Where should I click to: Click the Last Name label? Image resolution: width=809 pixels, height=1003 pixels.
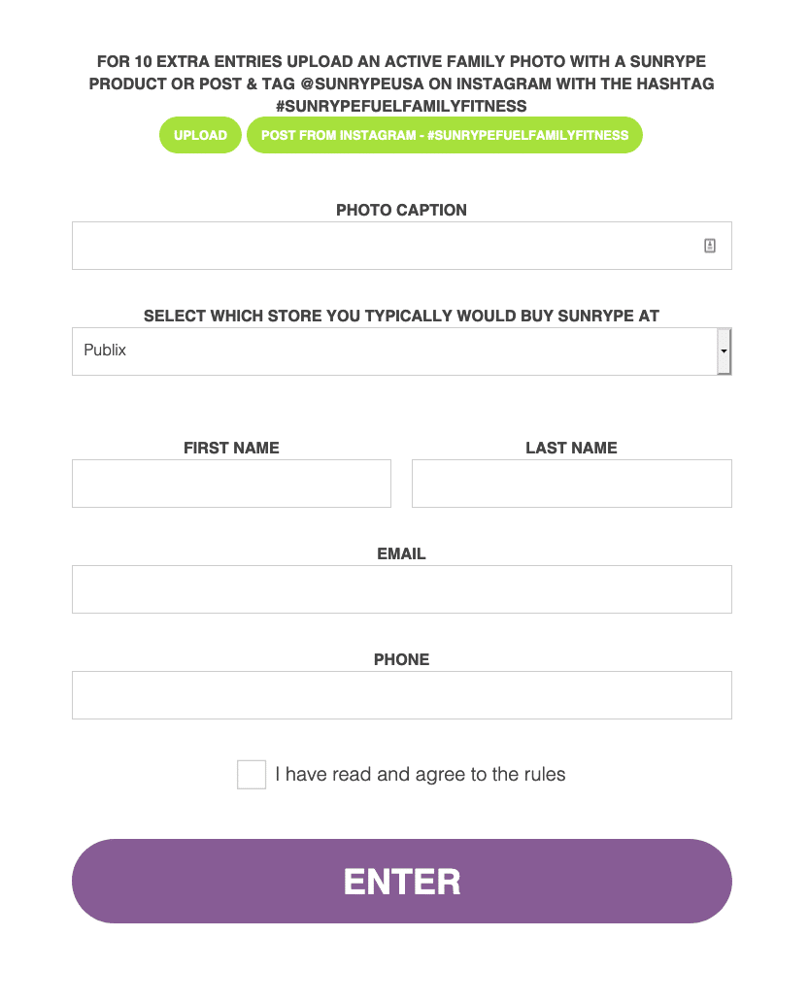click(571, 448)
